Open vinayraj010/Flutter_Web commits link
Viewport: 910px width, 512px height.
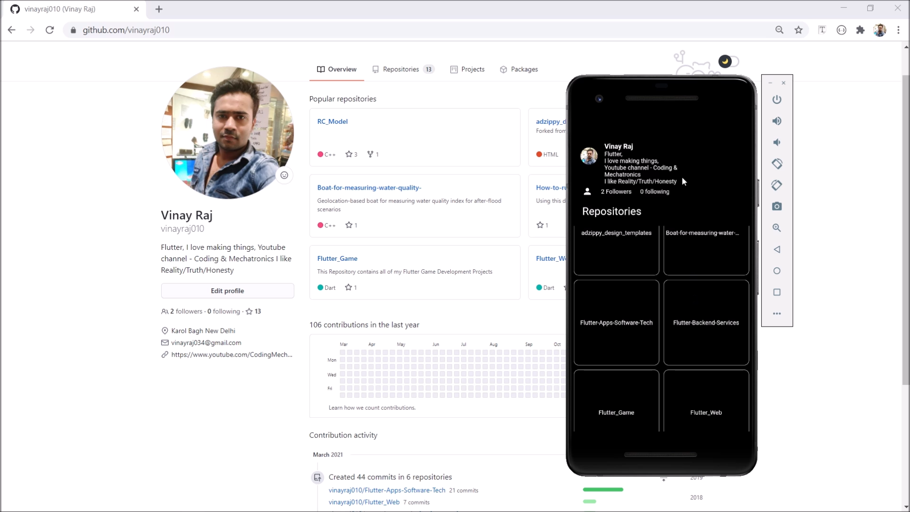(x=364, y=502)
